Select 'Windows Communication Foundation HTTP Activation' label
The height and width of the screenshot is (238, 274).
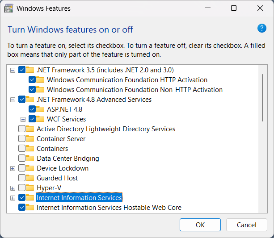(127, 80)
